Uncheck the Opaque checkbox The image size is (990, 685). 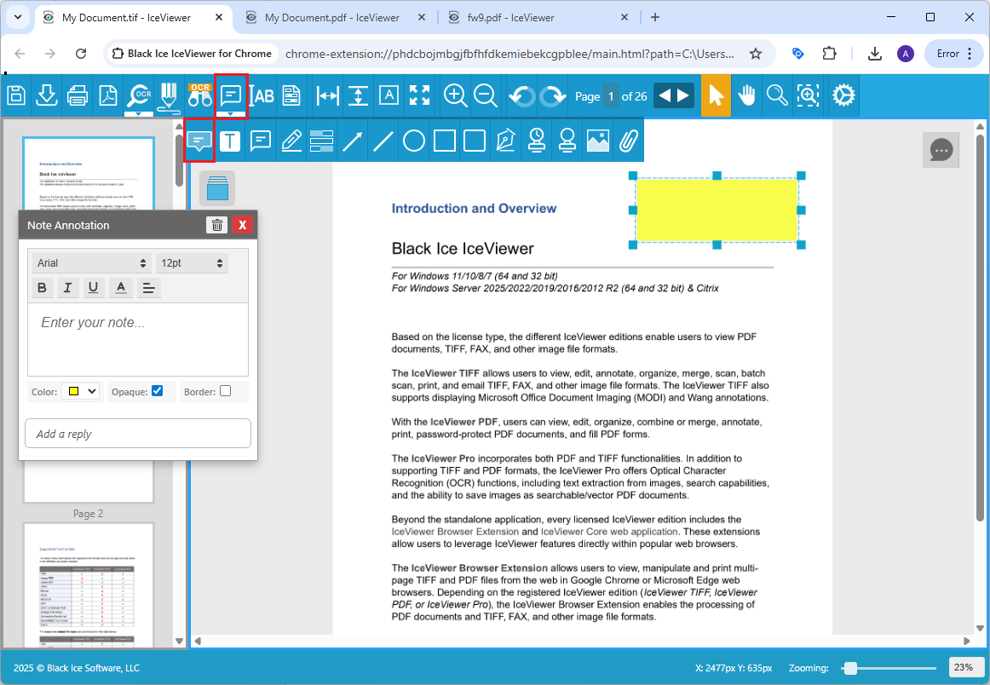[x=158, y=391]
